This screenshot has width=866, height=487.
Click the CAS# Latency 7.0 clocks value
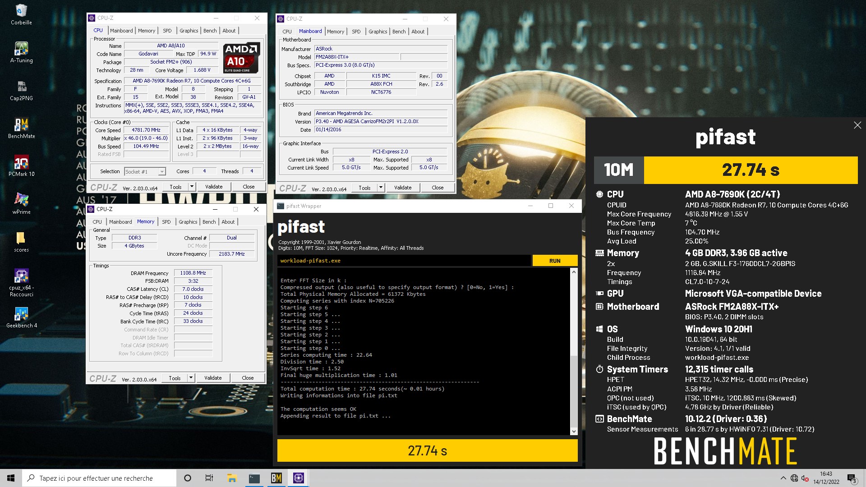(193, 289)
